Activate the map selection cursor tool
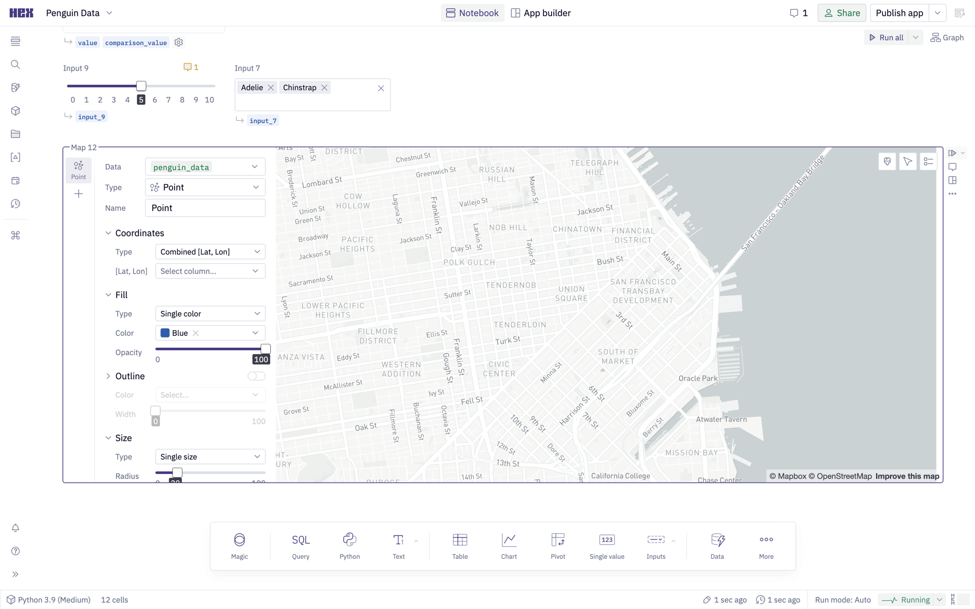The image size is (975, 609). 907,161
